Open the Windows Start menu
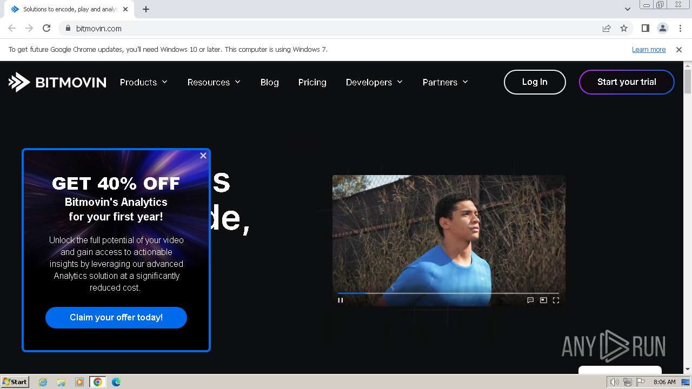Screen dimensions: 692x389 [x=15, y=381]
